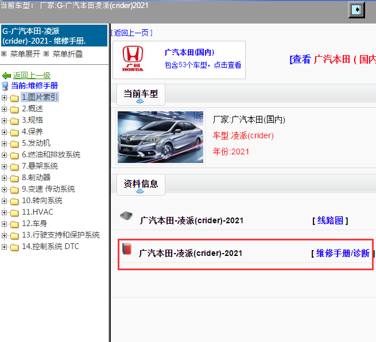Click the silver Crider car thumbnail

click(x=160, y=137)
